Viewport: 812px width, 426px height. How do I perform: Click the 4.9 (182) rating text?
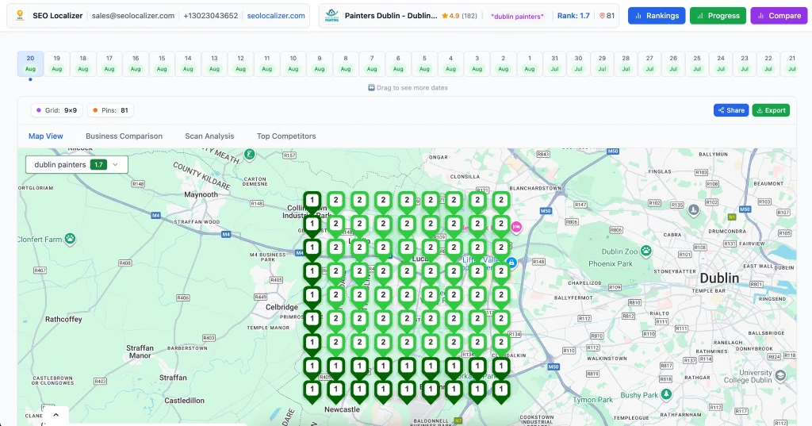463,16
